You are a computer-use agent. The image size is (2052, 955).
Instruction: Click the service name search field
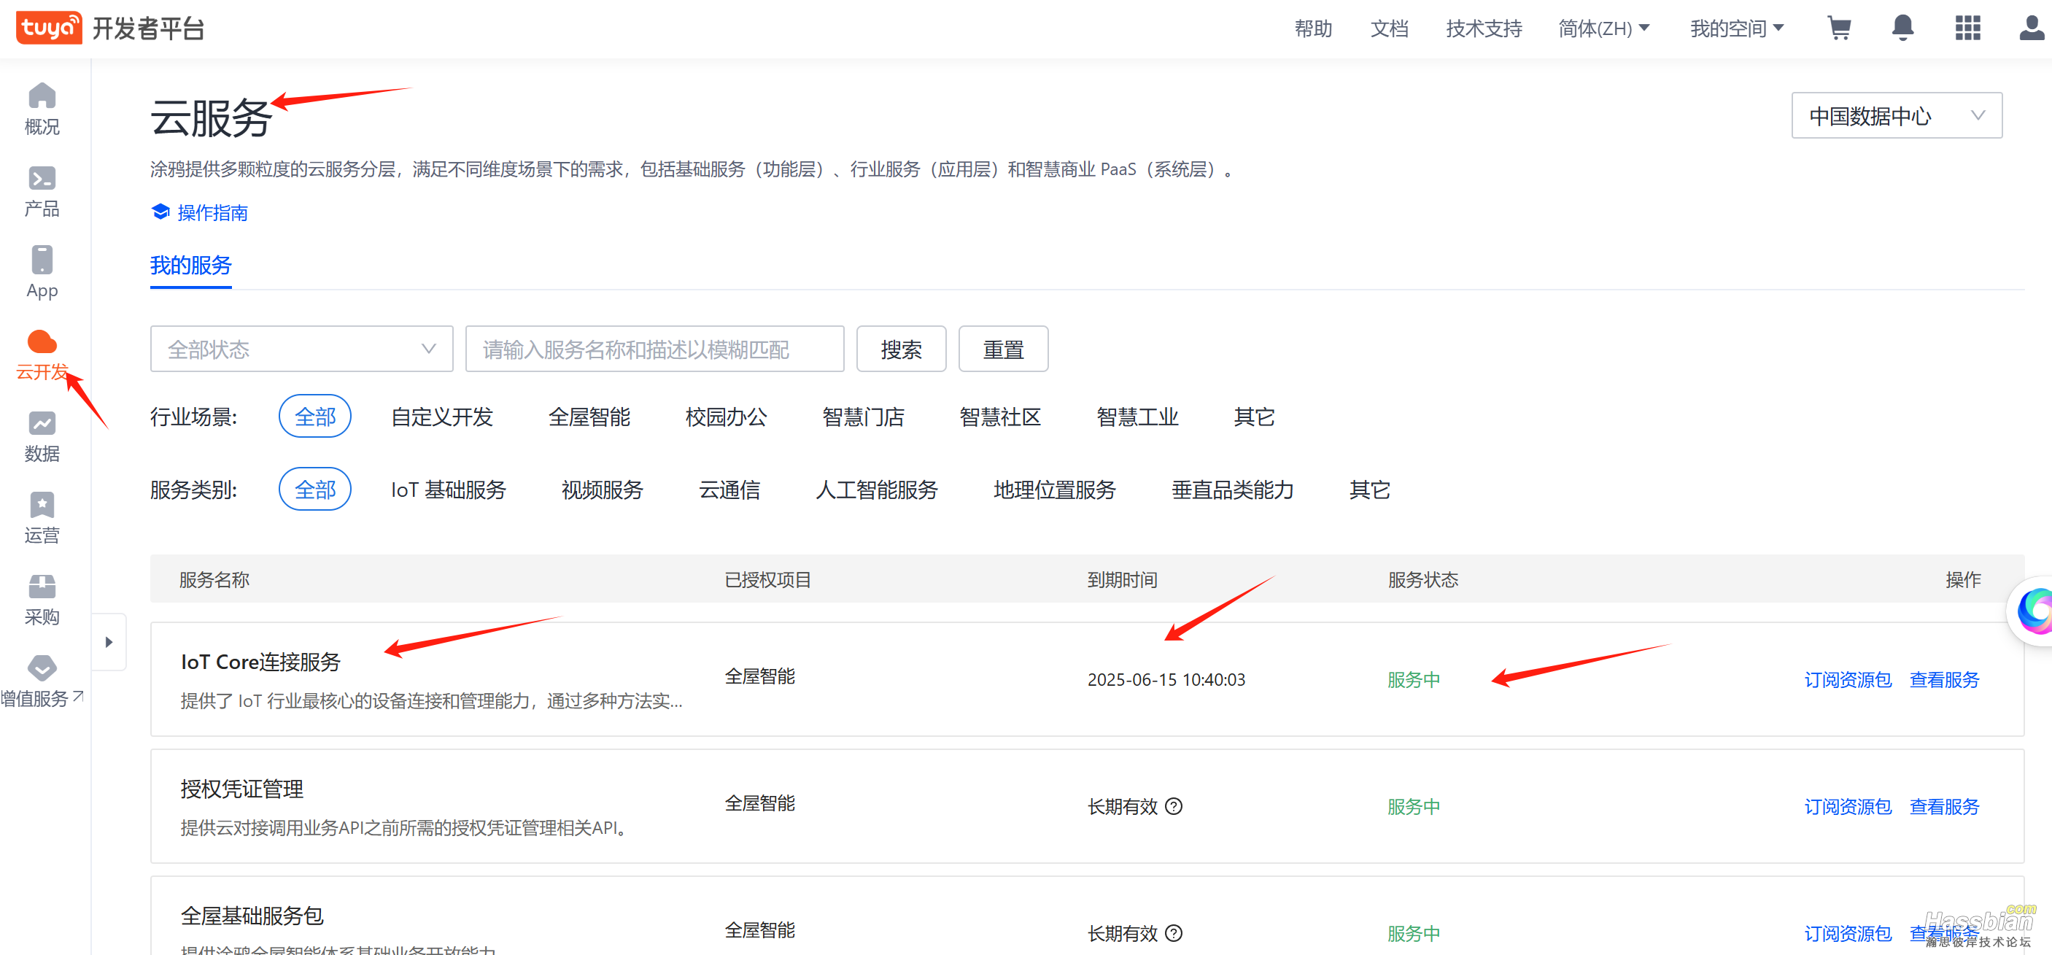point(654,349)
